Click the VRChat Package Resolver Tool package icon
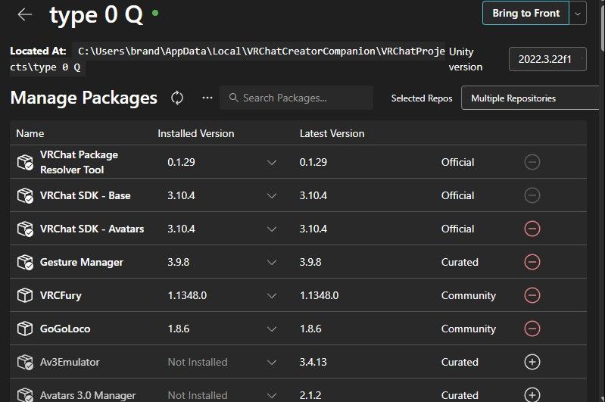Image resolution: width=605 pixels, height=402 pixels. pos(25,162)
